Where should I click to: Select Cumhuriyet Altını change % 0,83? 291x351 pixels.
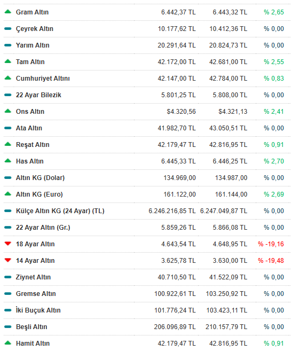click(274, 79)
